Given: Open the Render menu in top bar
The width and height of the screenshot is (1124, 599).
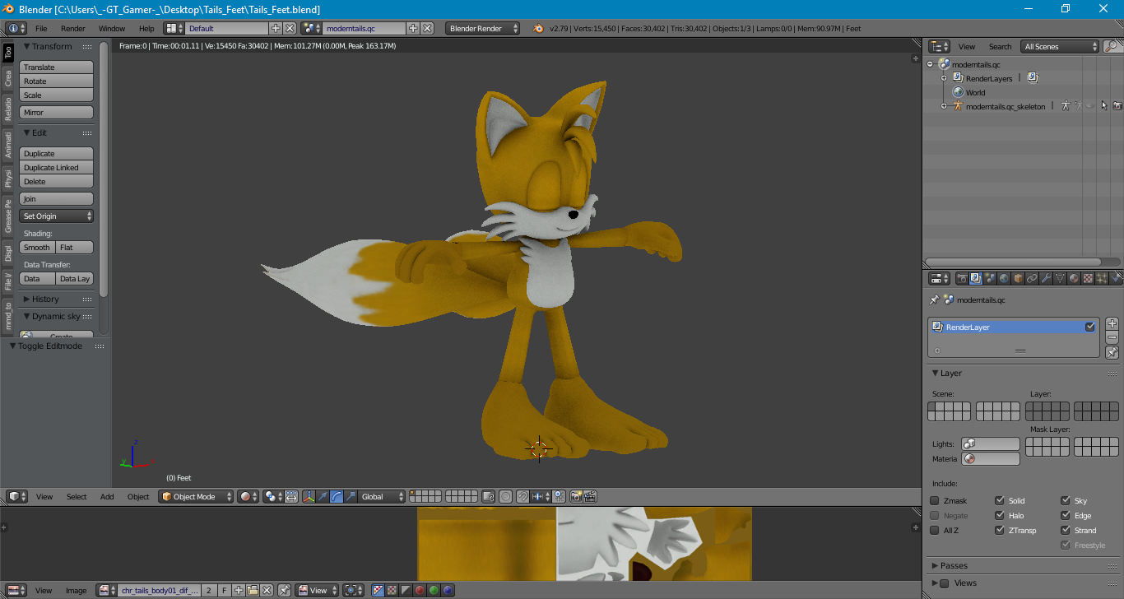Looking at the screenshot, I should tap(72, 28).
